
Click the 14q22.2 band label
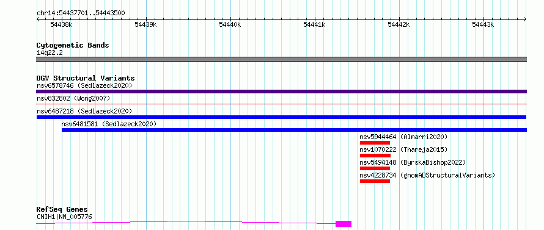[50, 53]
